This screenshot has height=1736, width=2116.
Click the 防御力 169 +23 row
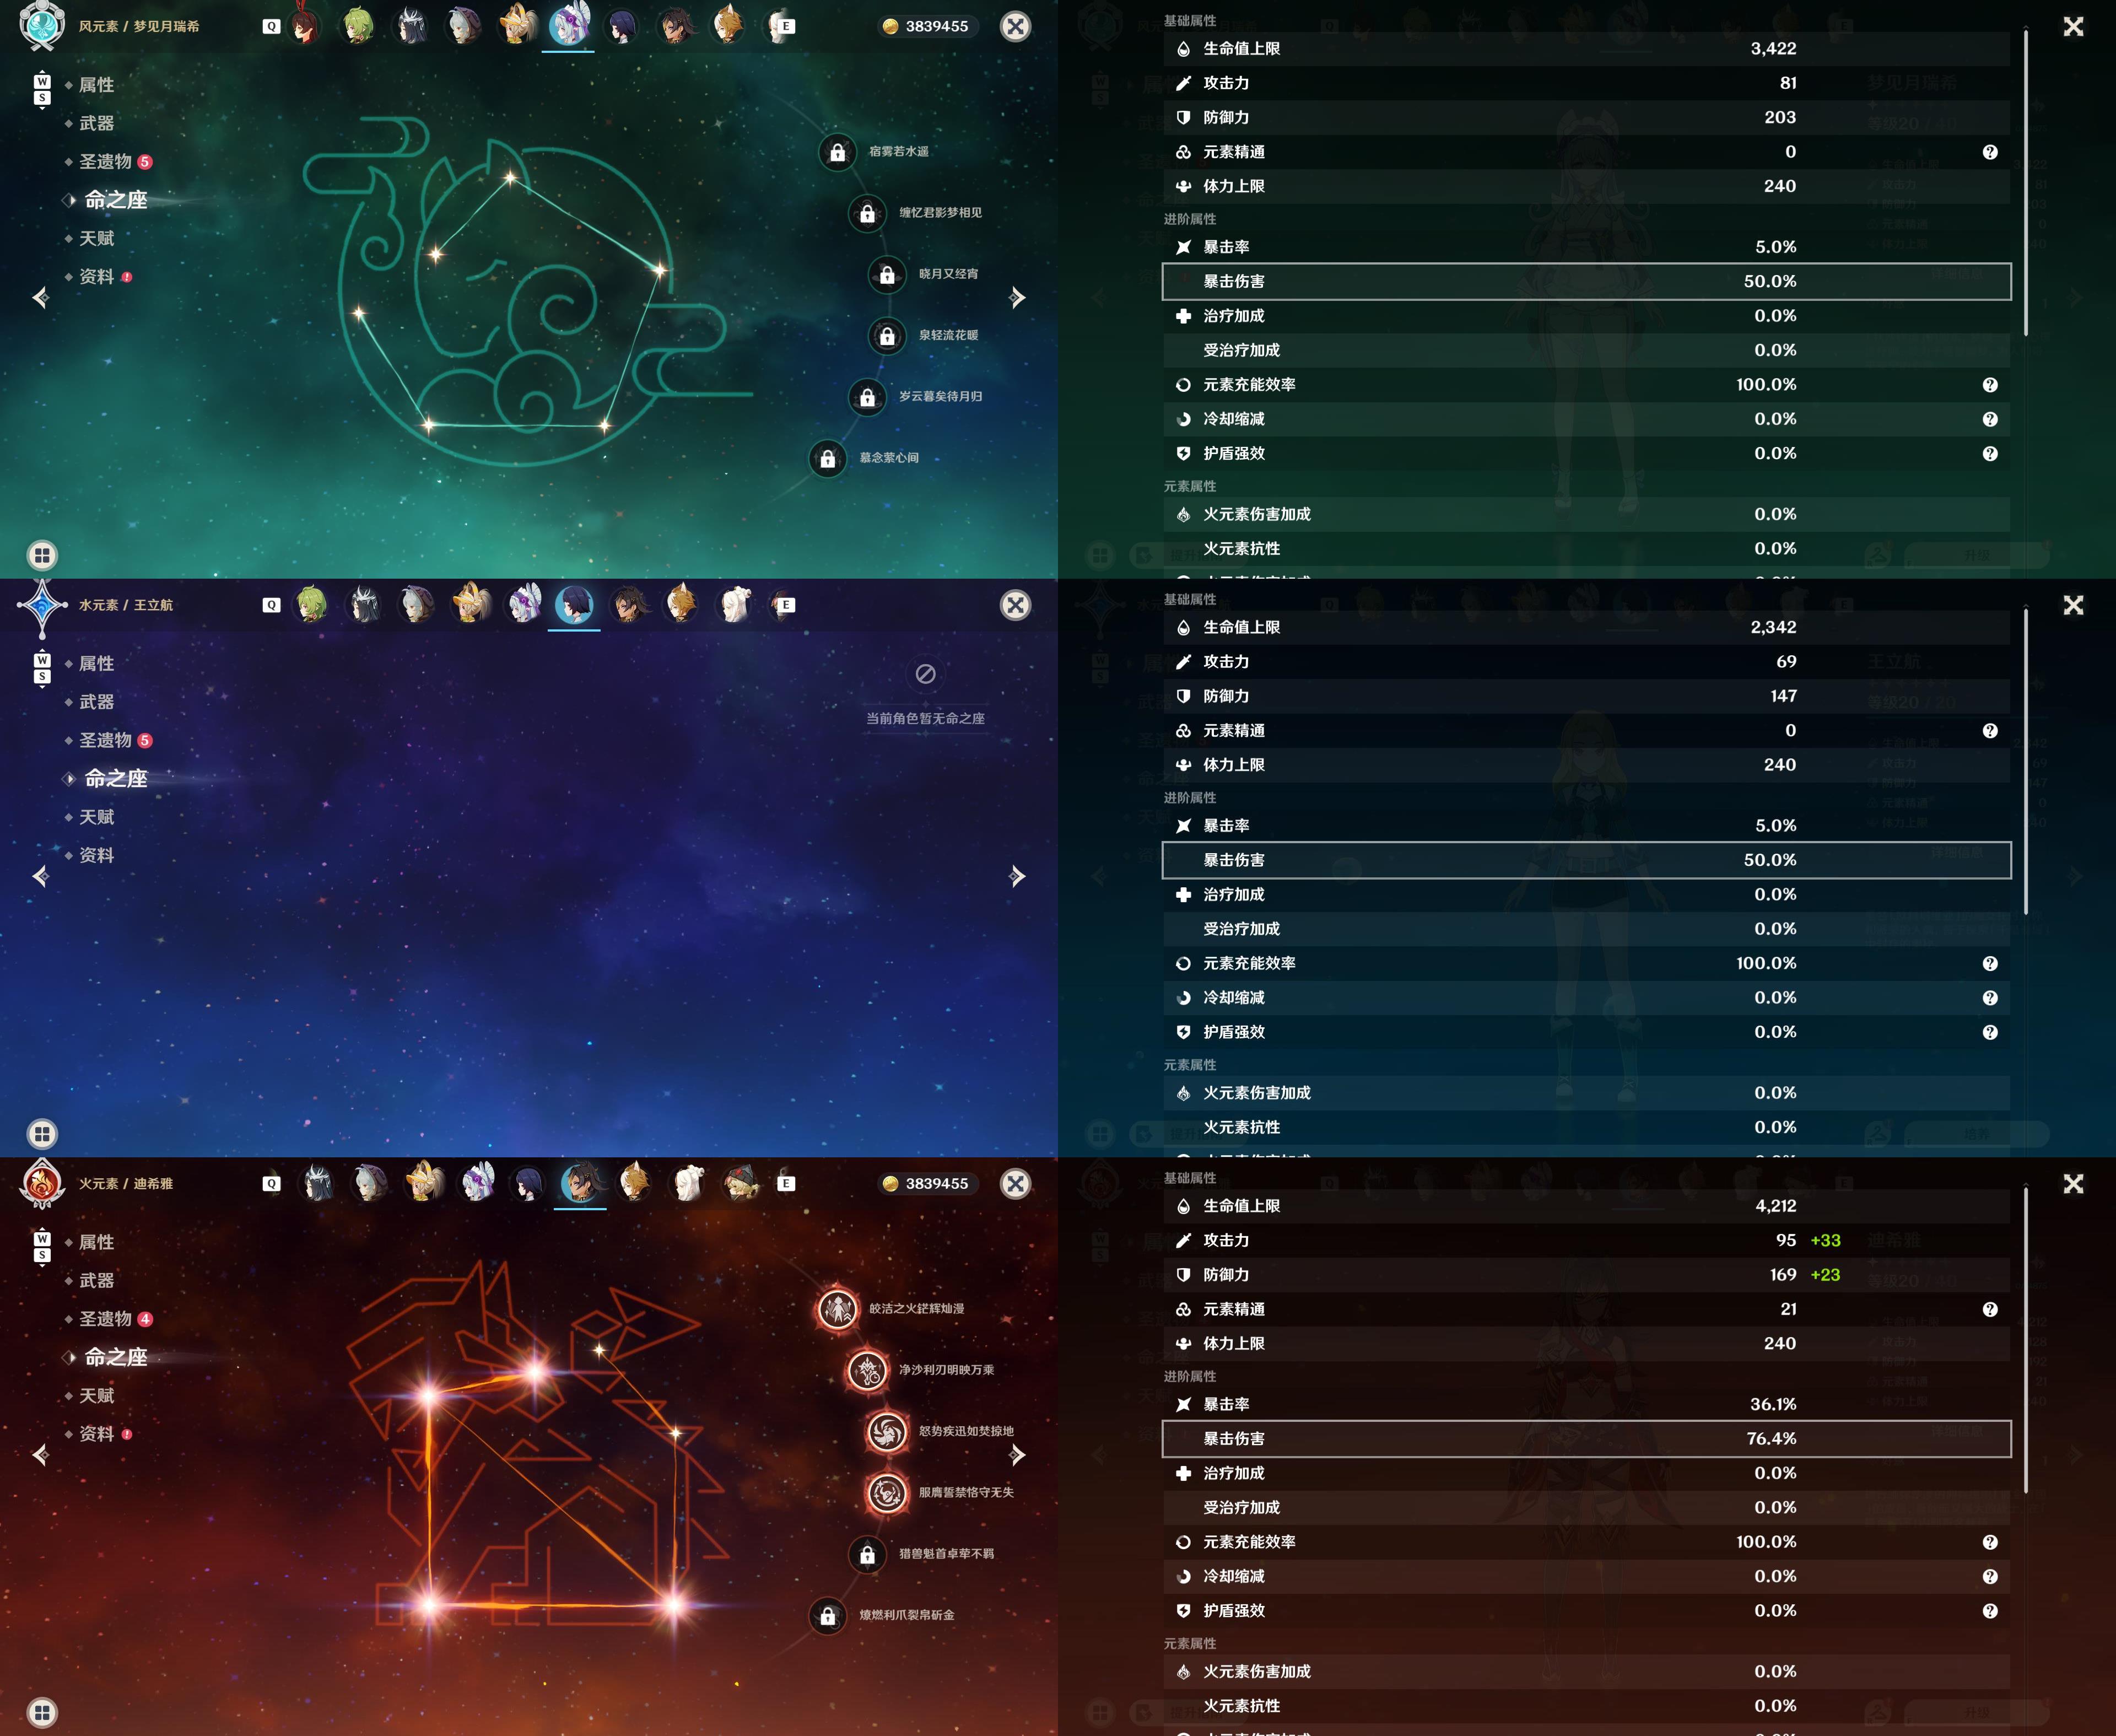click(1586, 1275)
